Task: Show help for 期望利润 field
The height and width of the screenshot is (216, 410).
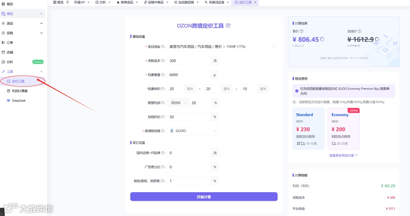Action: (x=162, y=103)
